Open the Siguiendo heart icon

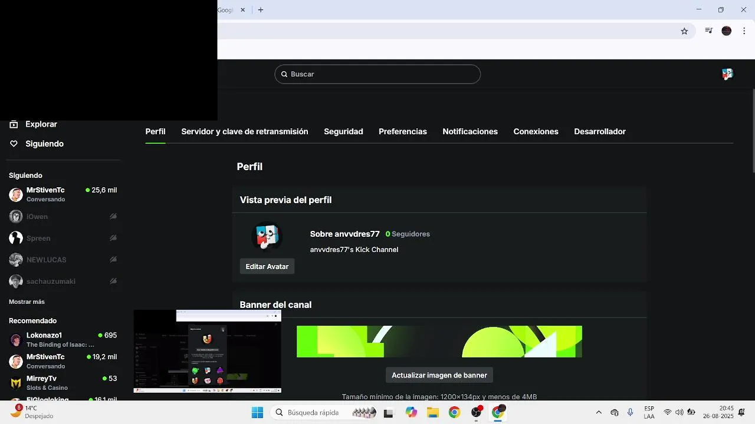14,144
